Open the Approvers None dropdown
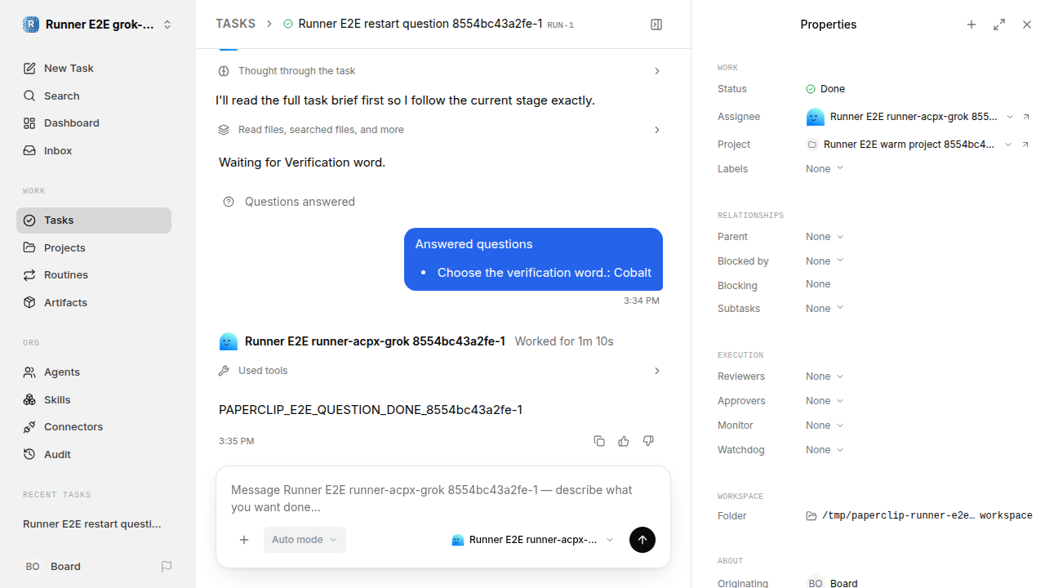 click(825, 401)
